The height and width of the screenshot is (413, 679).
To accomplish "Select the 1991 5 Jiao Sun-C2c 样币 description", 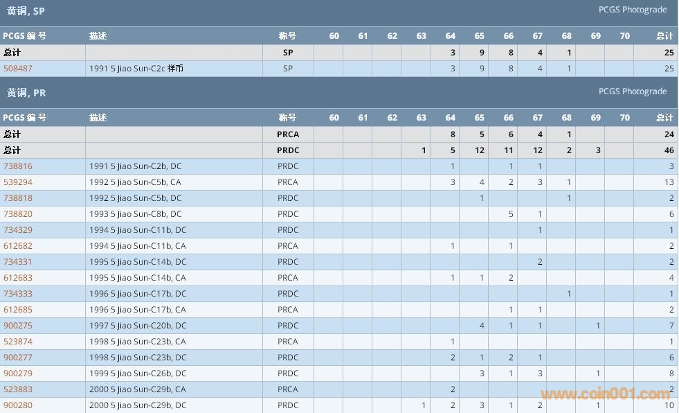I will (x=136, y=69).
